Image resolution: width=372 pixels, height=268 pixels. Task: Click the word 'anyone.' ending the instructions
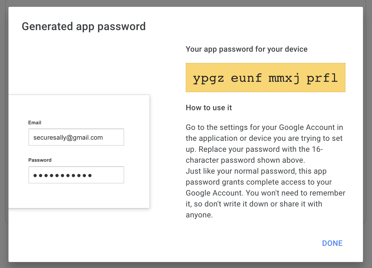click(199, 215)
